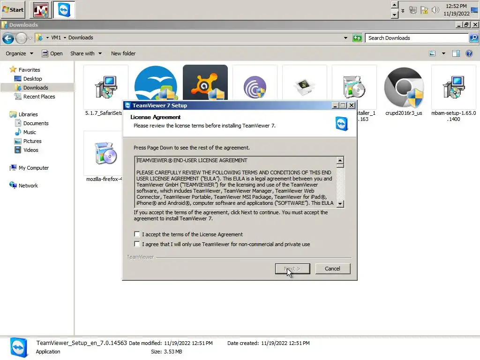This screenshot has width=480, height=360.
Task: Select Desktop in navigation pane
Action: coord(28,79)
